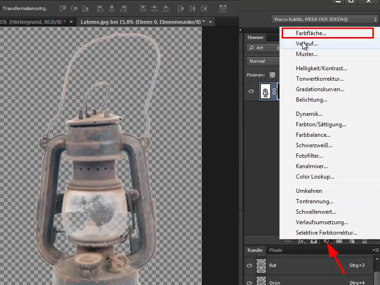The image size is (380, 285).
Task: Open the layer filter Art dropdown
Action: coord(263,48)
